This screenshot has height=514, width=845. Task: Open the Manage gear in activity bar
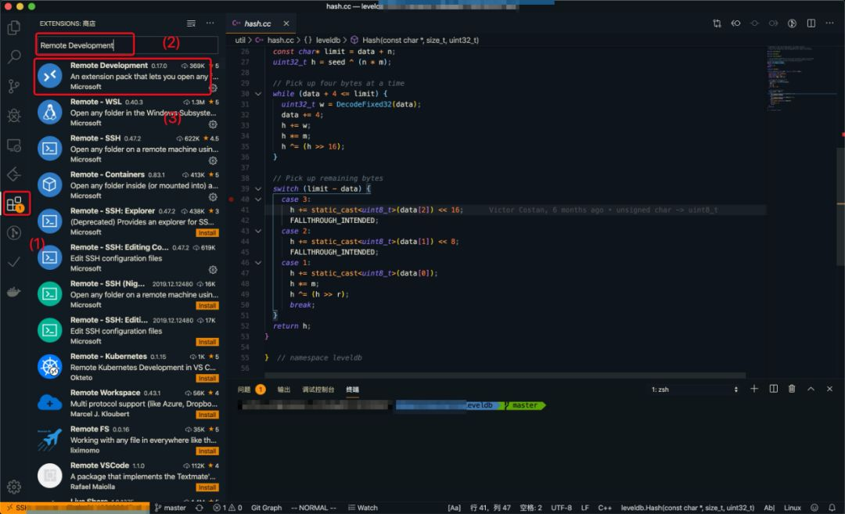tap(14, 487)
